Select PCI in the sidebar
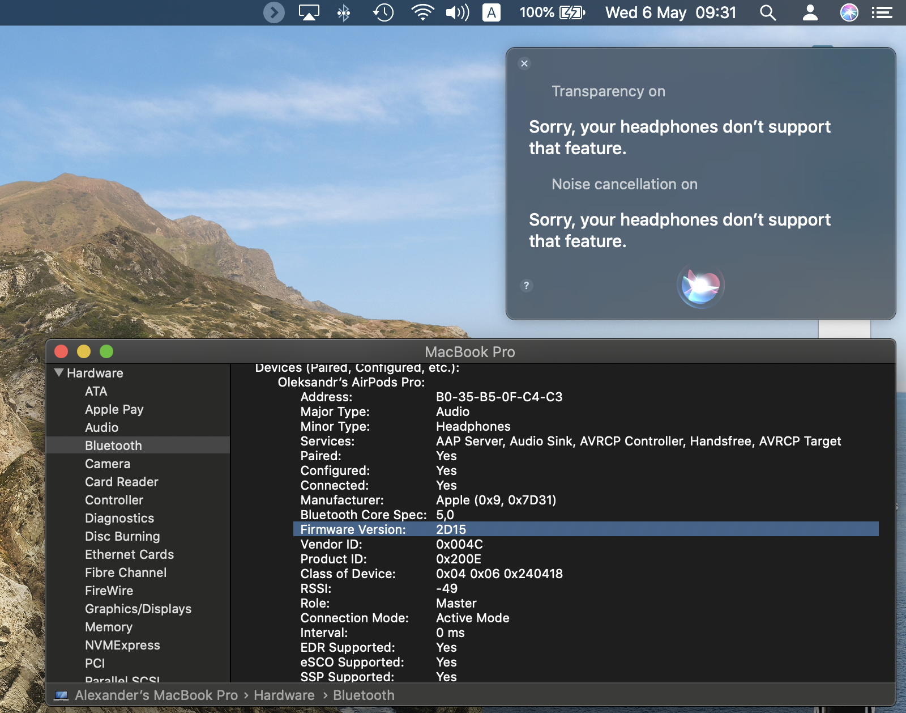This screenshot has width=906, height=713. tap(95, 663)
